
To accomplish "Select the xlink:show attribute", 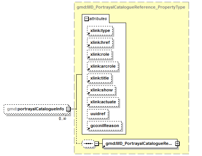I will click(101, 90).
